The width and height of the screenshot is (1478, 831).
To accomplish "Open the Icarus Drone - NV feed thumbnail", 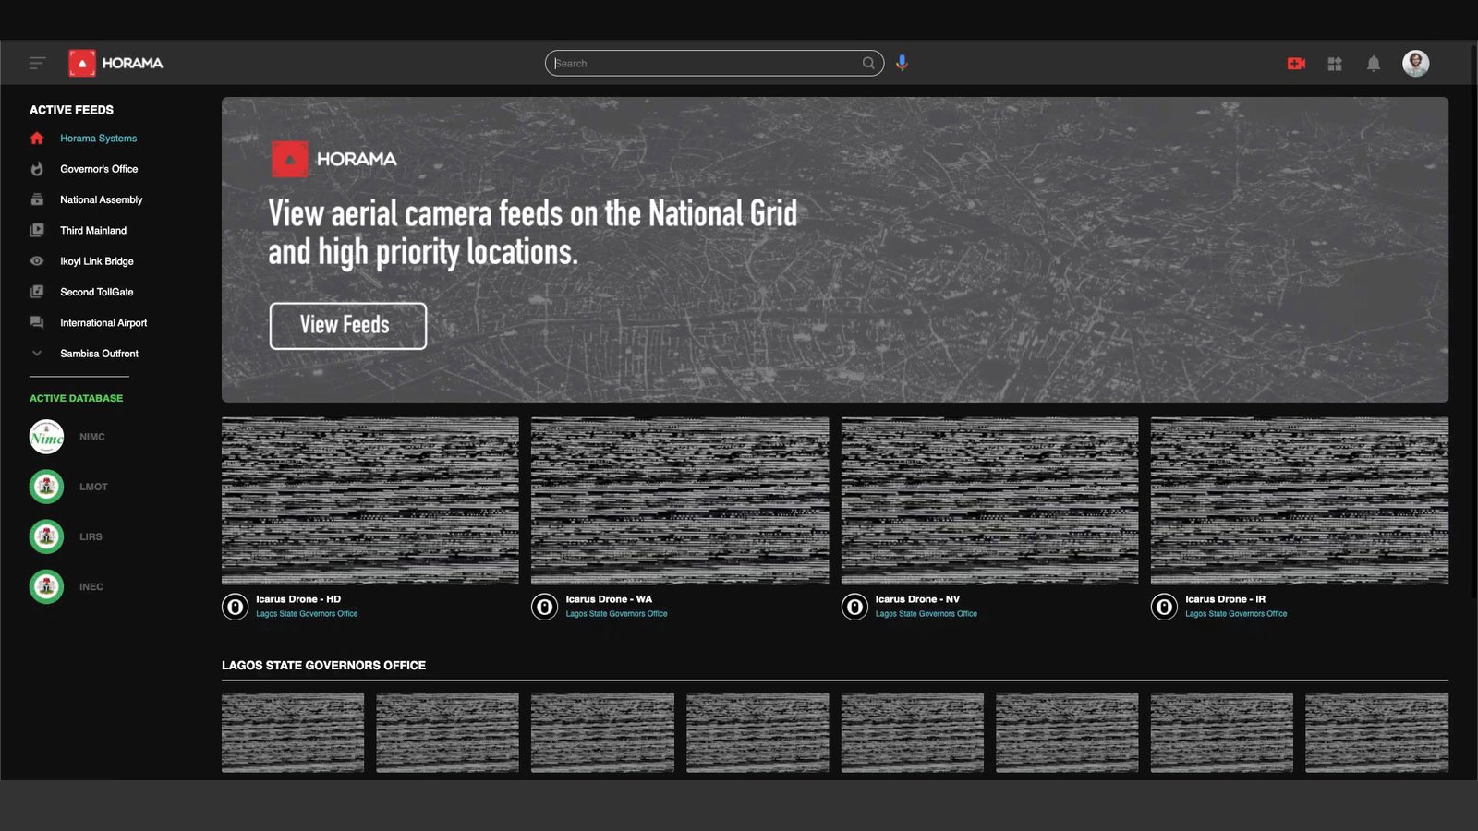I will click(989, 500).
